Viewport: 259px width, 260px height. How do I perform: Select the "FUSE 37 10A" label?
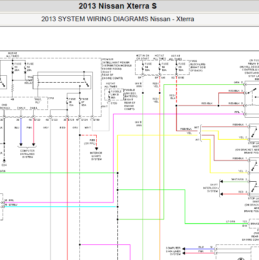(85, 102)
